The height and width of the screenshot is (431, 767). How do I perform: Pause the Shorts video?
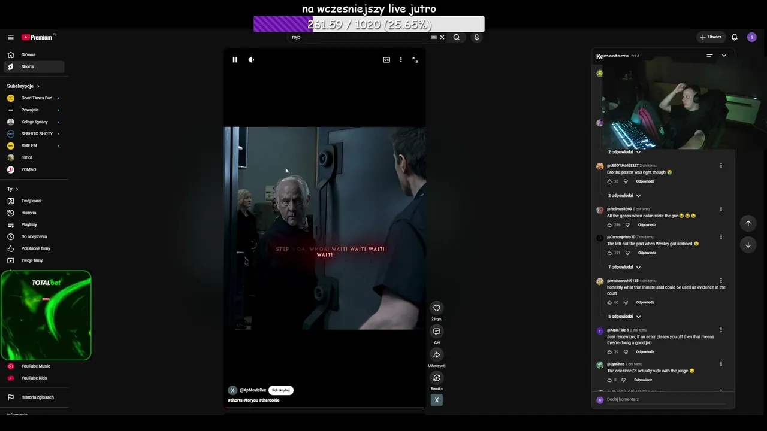235,60
